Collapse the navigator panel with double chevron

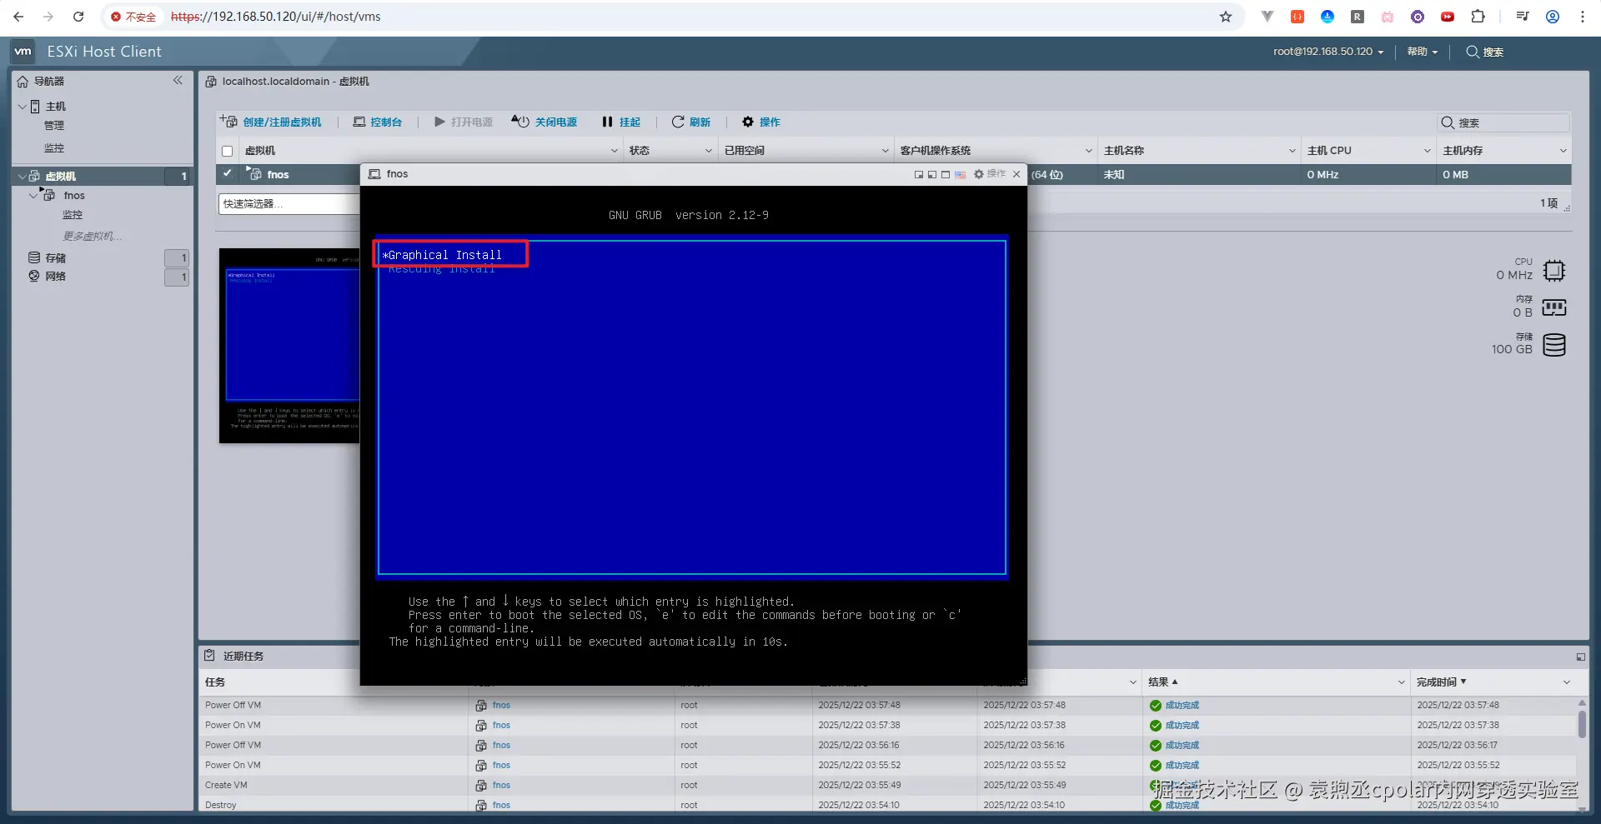coord(178,80)
